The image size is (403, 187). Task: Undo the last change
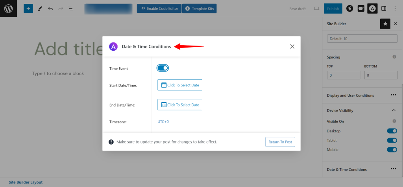[x=50, y=9]
